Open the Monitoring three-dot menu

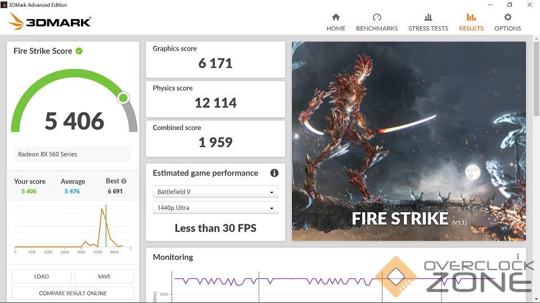click(x=517, y=256)
